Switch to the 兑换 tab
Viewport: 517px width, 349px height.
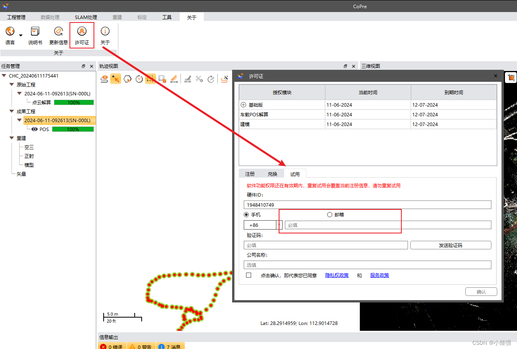[272, 174]
